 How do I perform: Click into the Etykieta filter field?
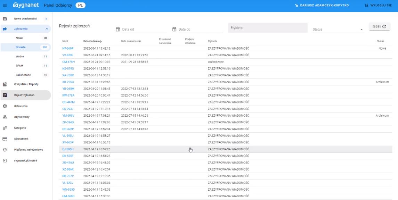click(268, 28)
